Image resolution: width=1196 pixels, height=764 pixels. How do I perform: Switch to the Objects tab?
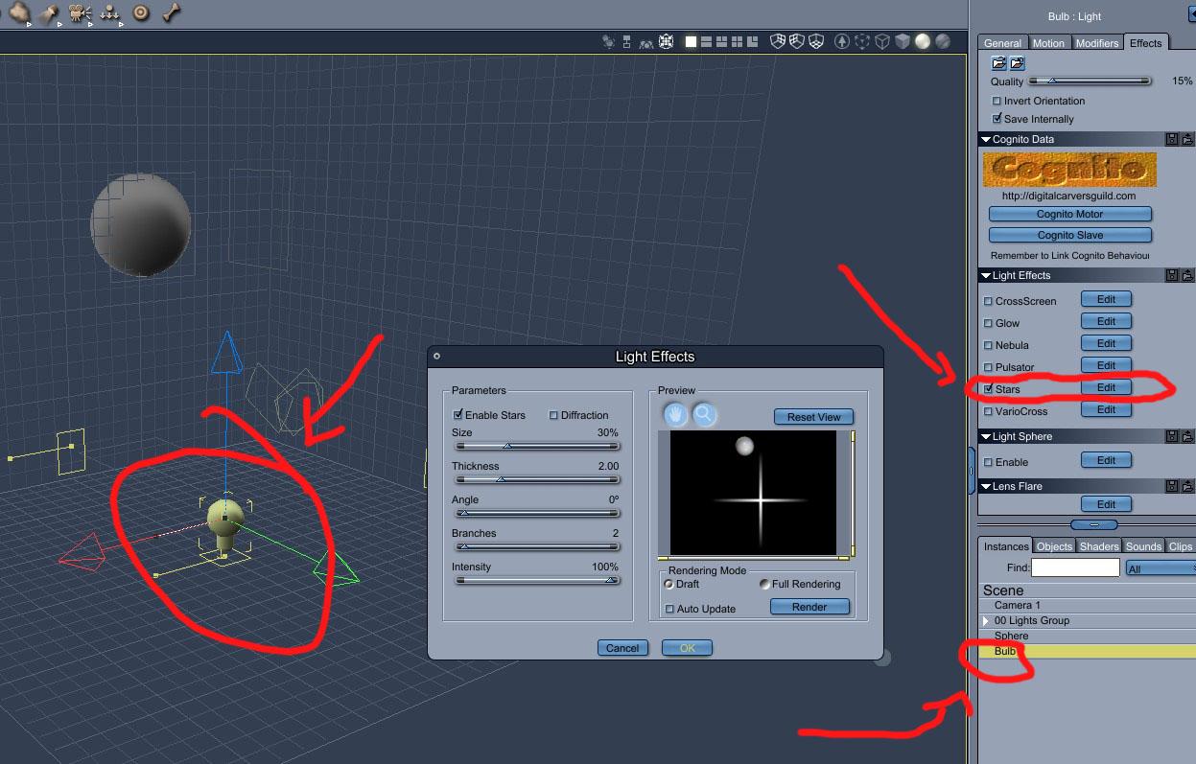point(1054,546)
